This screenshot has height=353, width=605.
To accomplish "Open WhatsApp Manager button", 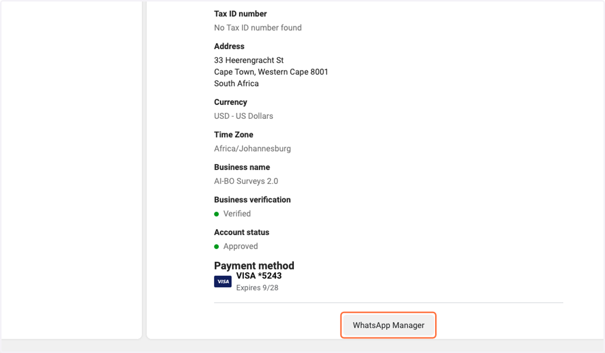I will tap(388, 325).
